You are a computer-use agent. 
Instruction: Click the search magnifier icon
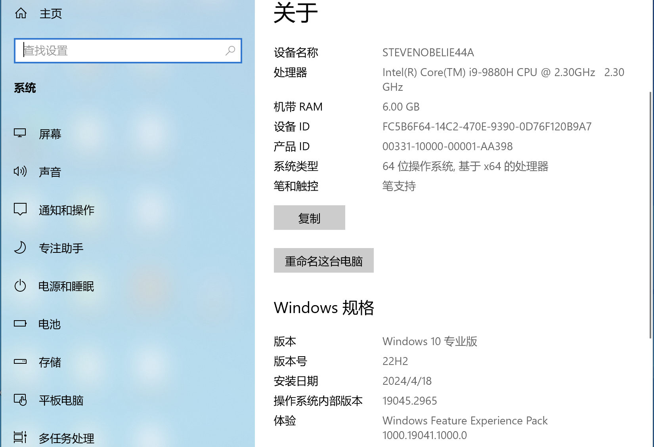click(230, 50)
